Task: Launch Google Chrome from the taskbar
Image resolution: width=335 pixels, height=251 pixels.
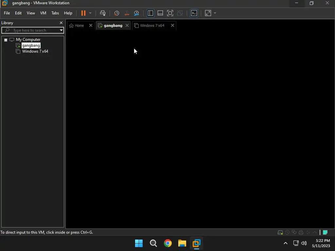Action: [168, 243]
